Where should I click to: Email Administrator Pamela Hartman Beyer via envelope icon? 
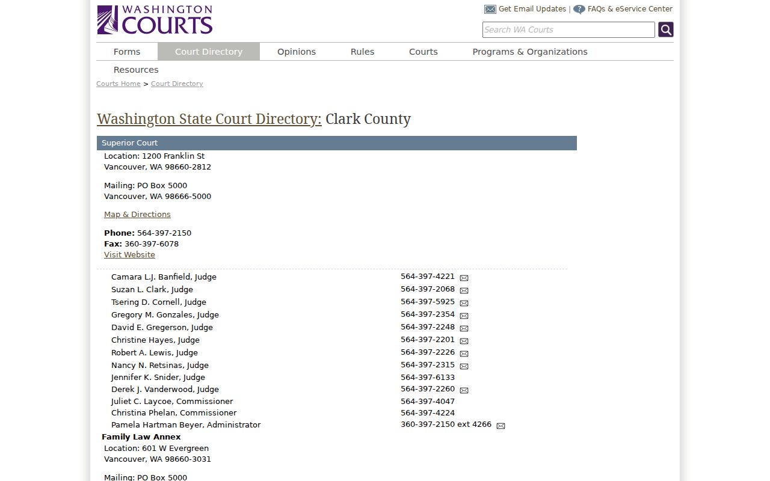[500, 426]
